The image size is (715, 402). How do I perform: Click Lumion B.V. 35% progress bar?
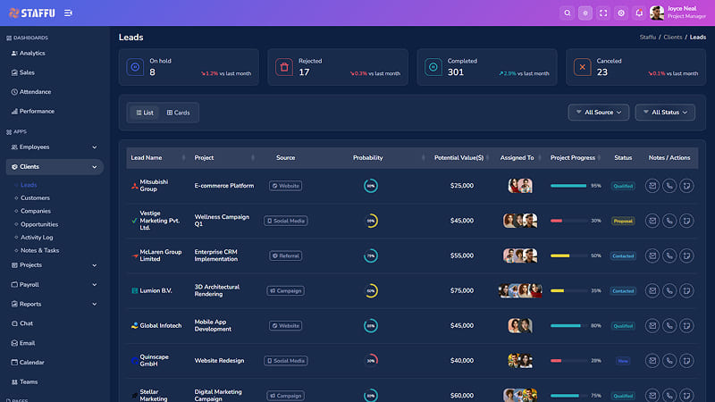(568, 290)
